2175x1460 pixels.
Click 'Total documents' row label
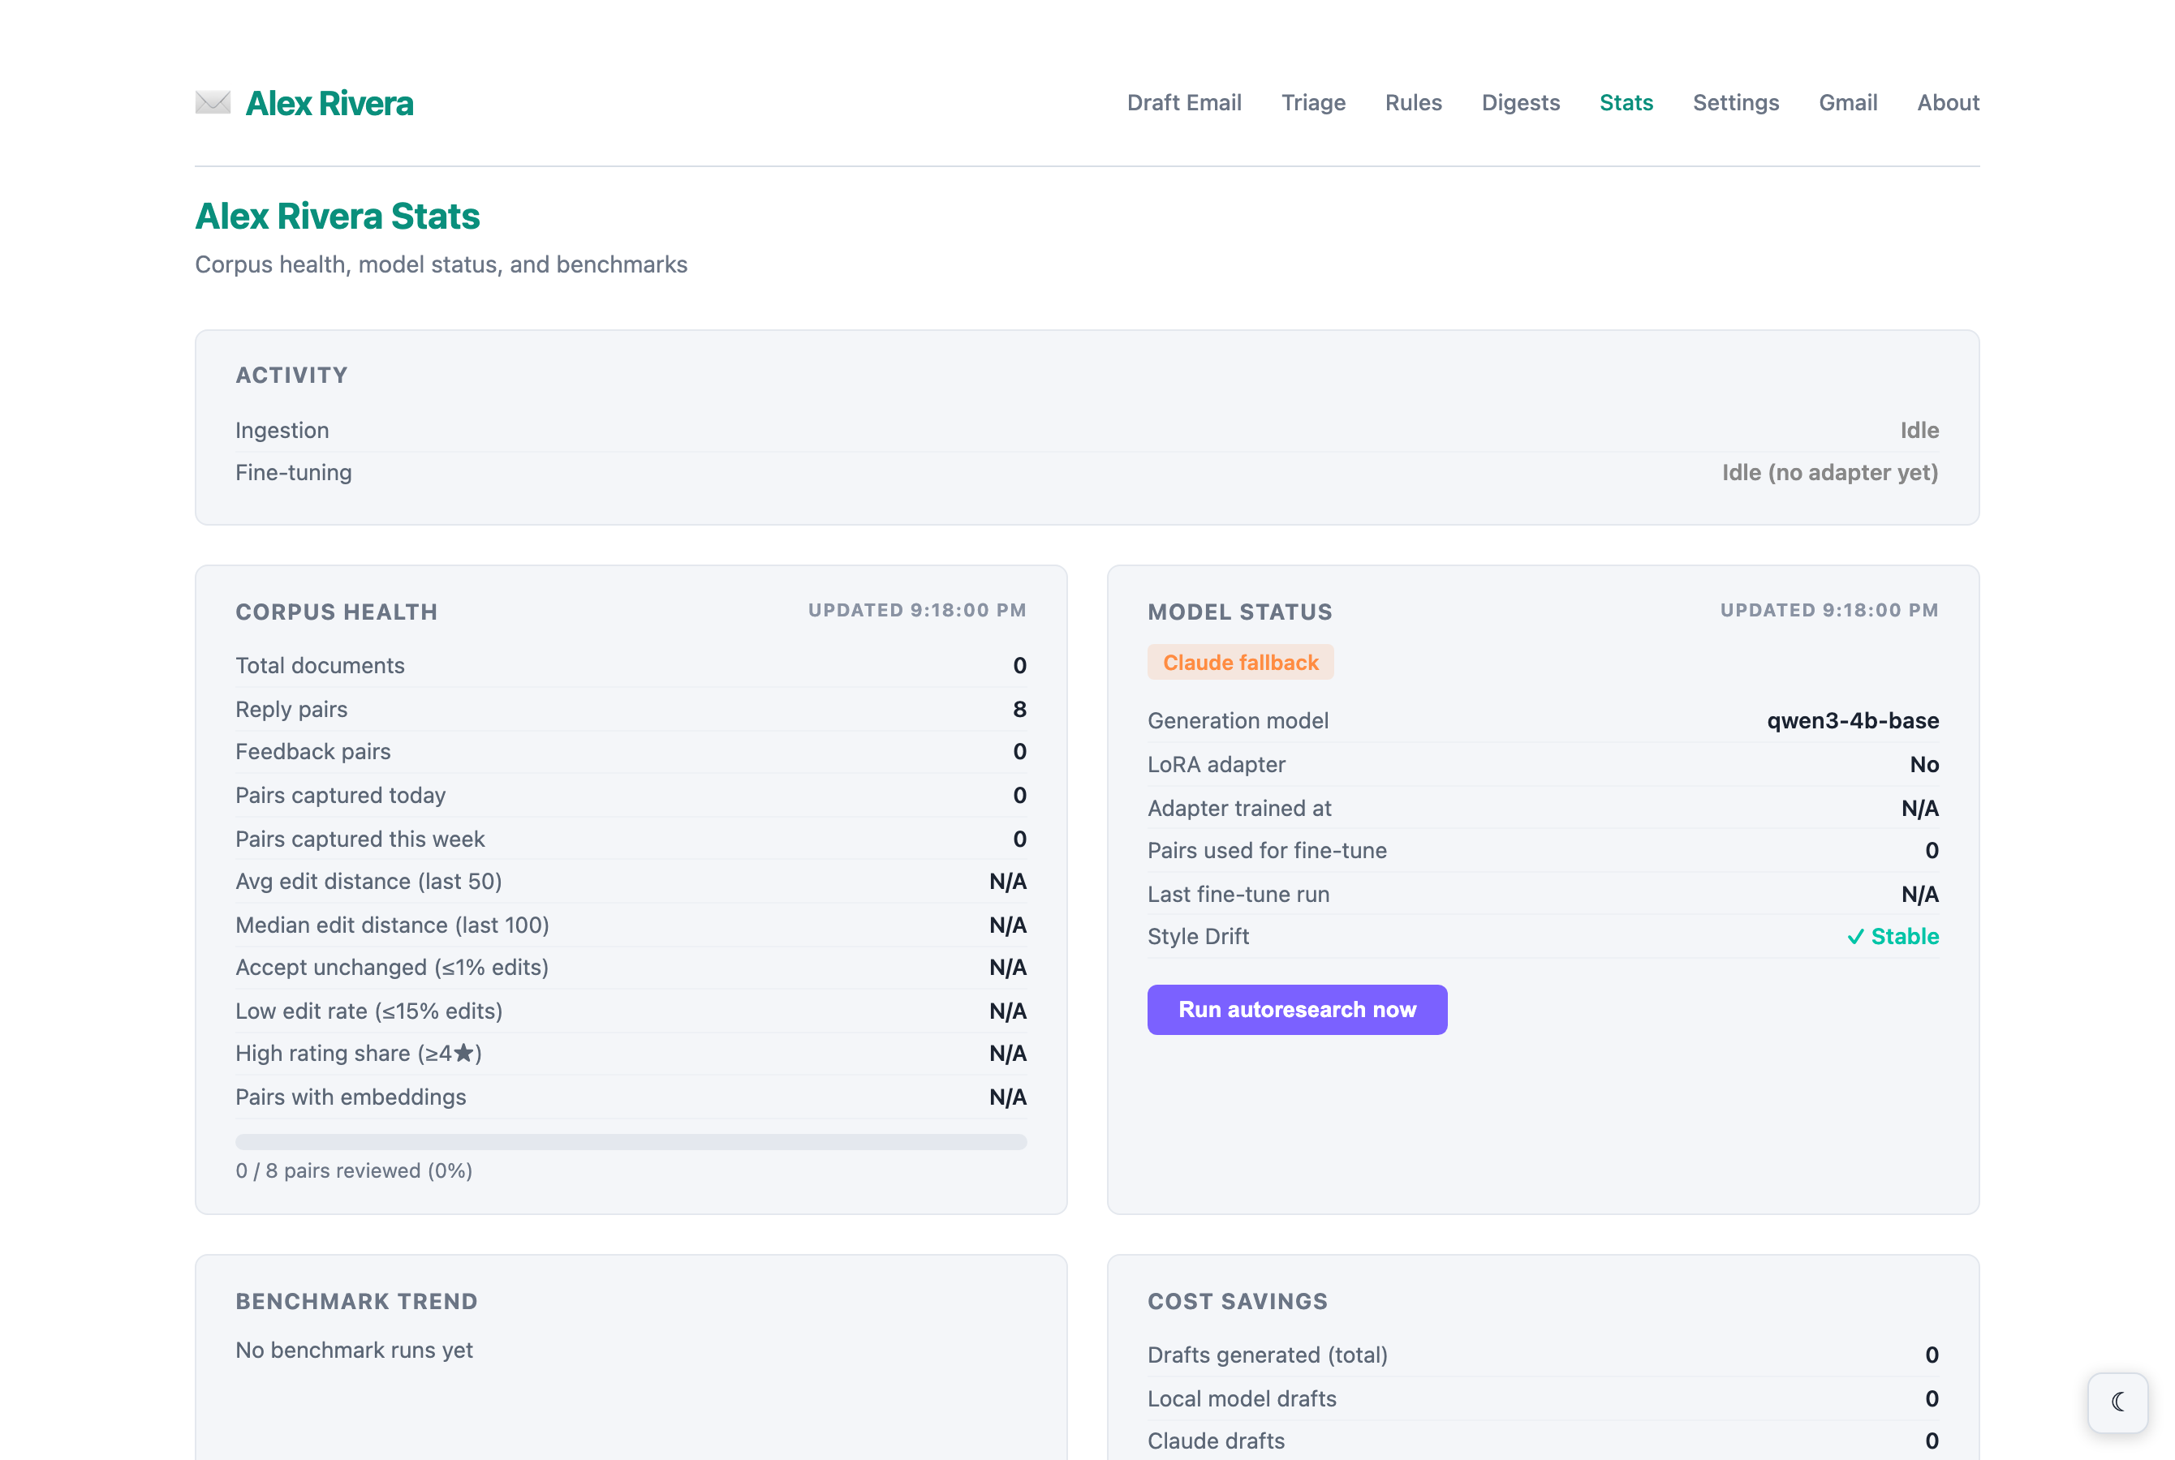320,666
